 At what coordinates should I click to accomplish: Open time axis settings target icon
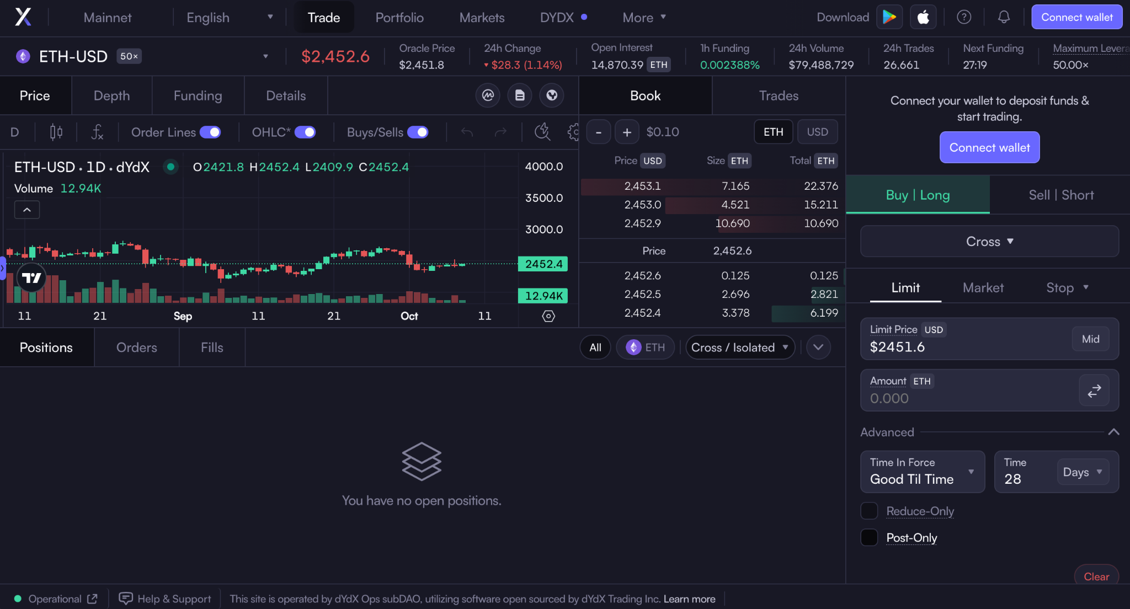[x=548, y=316]
